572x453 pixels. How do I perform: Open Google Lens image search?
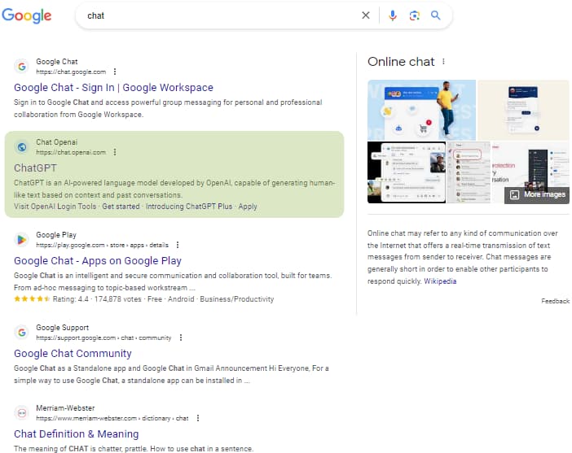(x=414, y=15)
